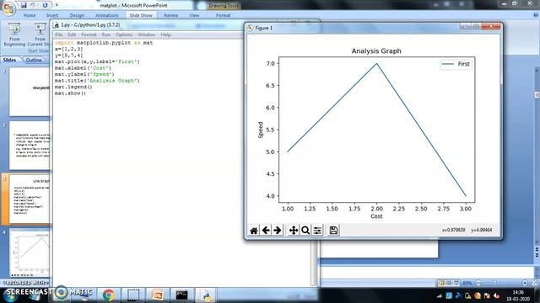Open the View ribbon tab
This screenshot has height=303, width=540.
coord(194,15)
